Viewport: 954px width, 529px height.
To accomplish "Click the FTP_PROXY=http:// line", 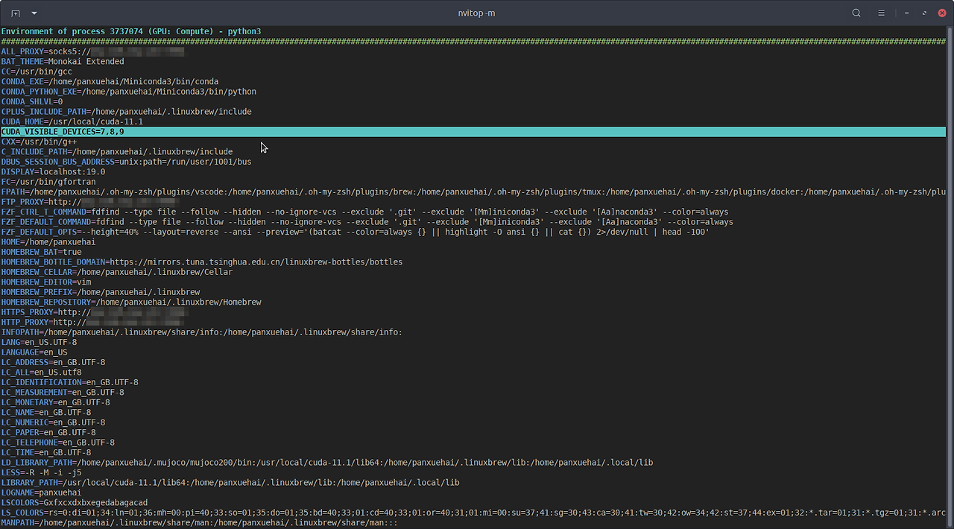I will [x=90, y=201].
